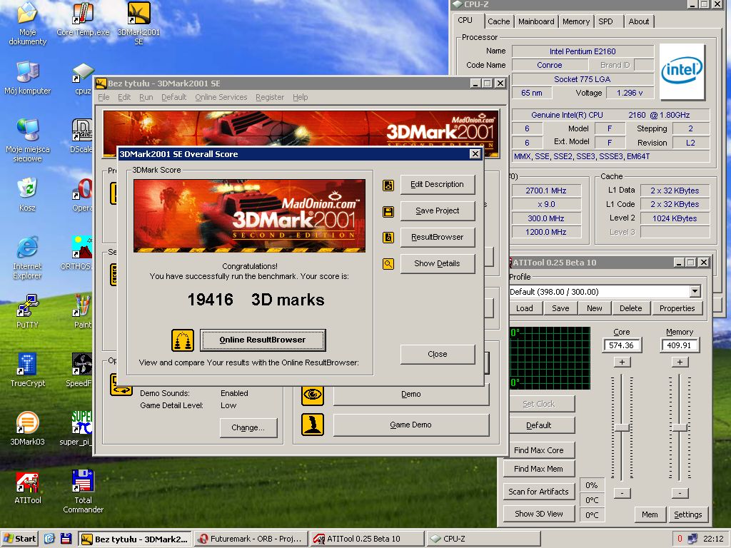Switch to the Mainboard tab in CPU-Z
731x548 pixels.
536,21
